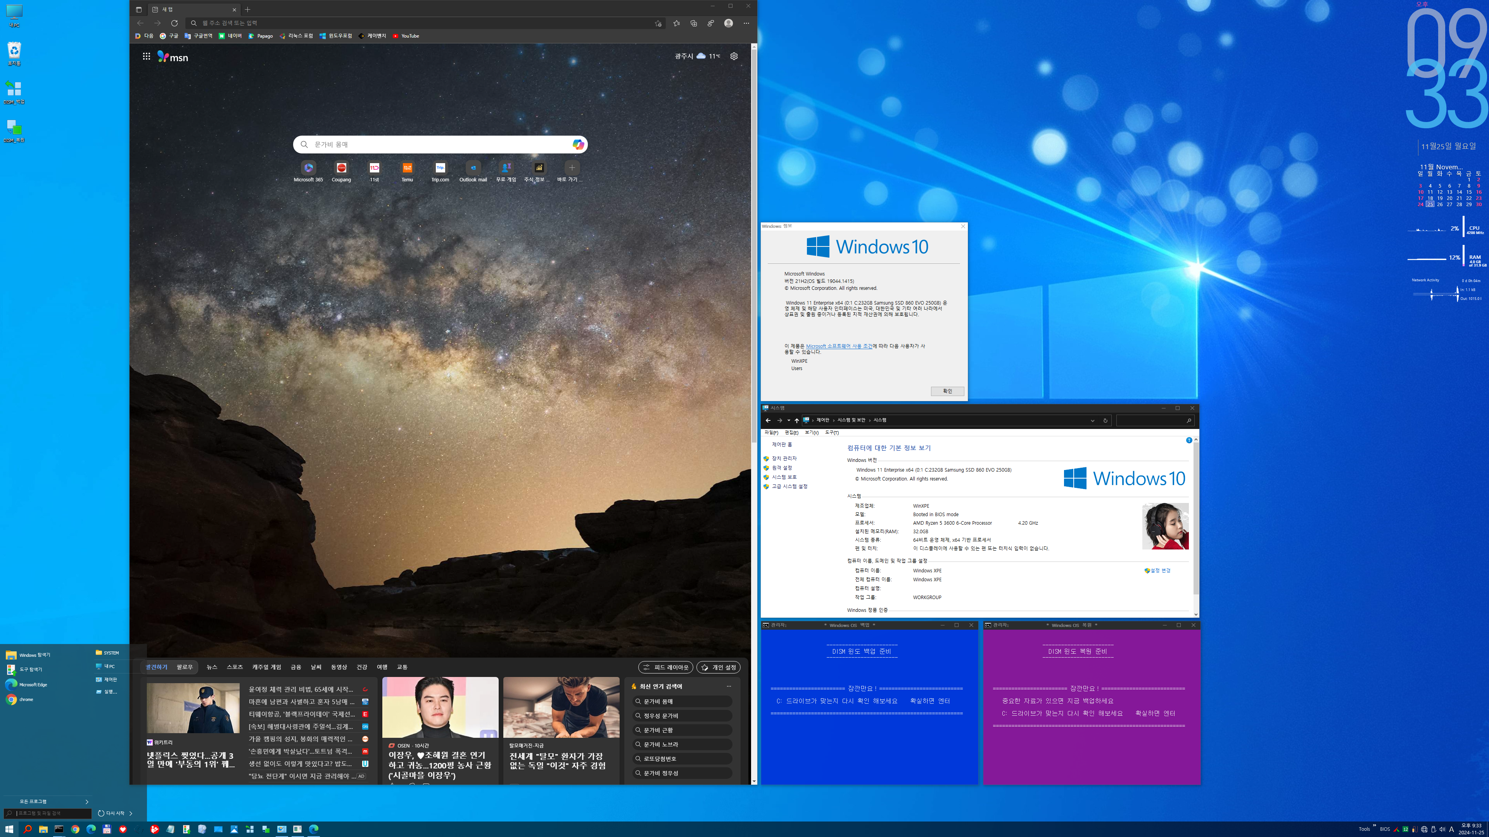The height and width of the screenshot is (837, 1489).
Task: Open 파일(F) menu in 시스템 window
Action: (771, 432)
